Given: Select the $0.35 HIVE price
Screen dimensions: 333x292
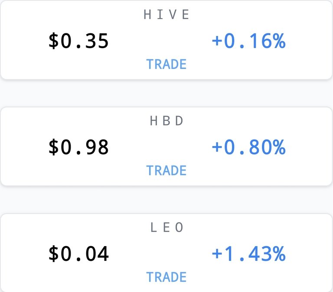Looking at the screenshot, I should tap(78, 41).
